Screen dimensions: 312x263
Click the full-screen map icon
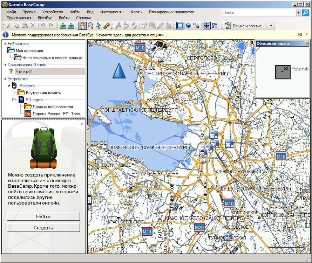tap(206, 26)
